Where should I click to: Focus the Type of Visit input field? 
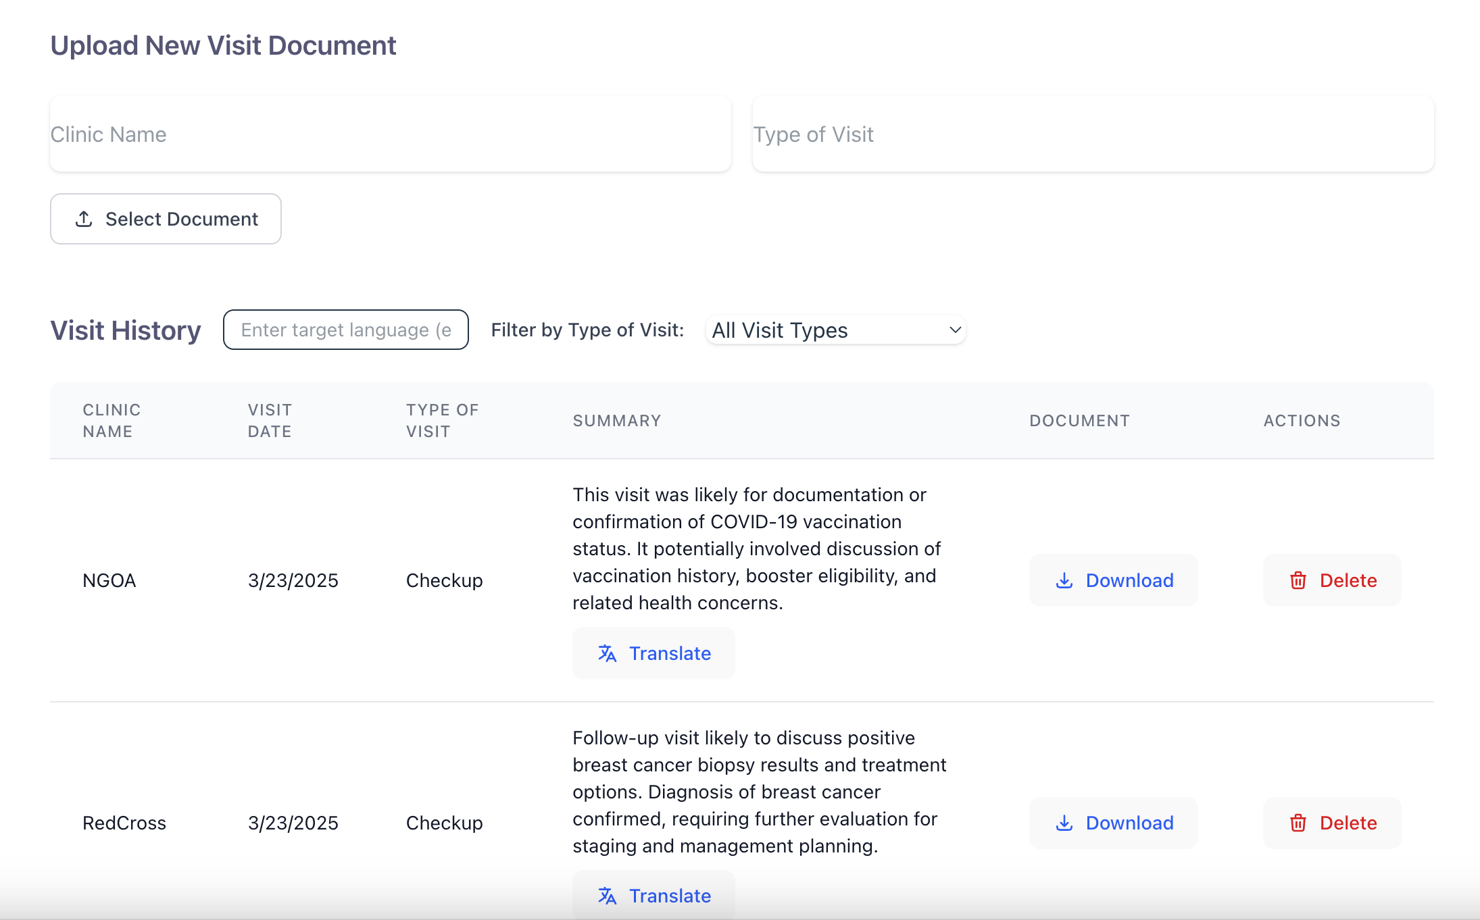(1093, 134)
